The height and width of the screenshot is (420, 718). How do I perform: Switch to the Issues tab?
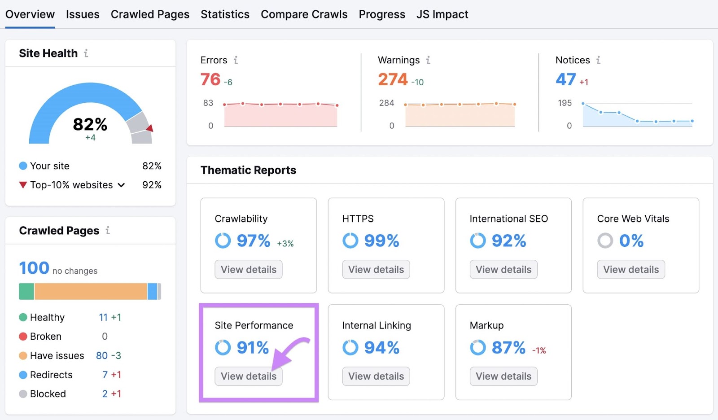pyautogui.click(x=83, y=14)
